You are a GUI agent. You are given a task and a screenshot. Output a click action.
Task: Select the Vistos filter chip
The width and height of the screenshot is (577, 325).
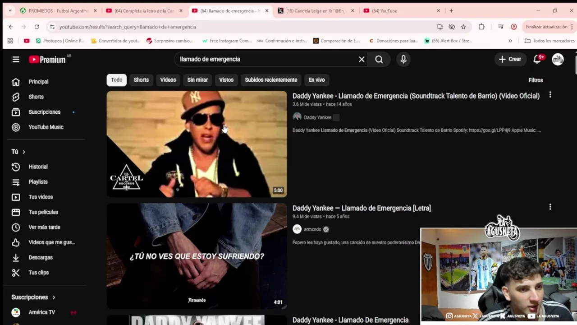click(226, 80)
